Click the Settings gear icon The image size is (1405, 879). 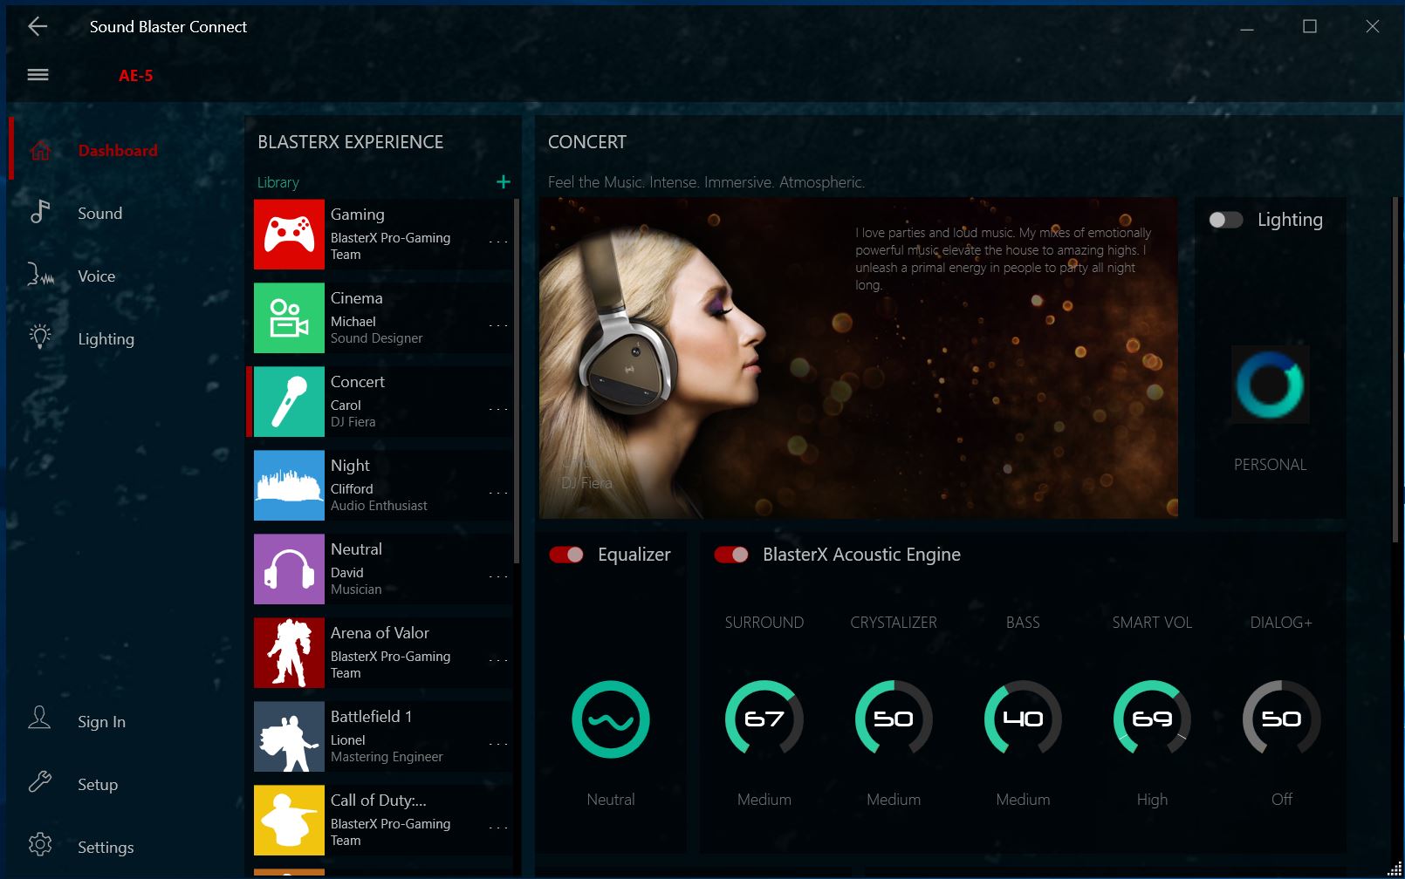[40, 844]
